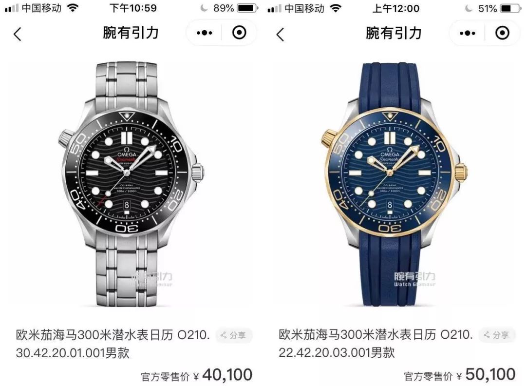Open the blue gold Omega Seamaster image
This screenshot has width=526, height=386.
click(393, 183)
